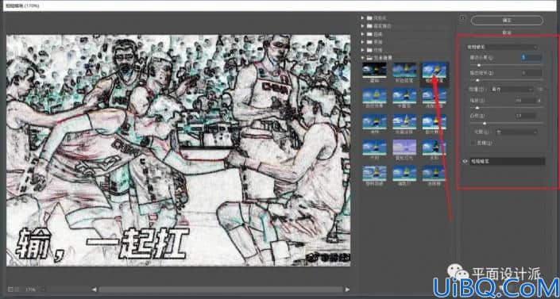Select the 海绵 (Sponge) filter thumbnail

tap(374, 121)
